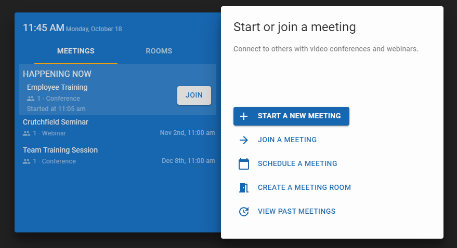Viewport: 457px width, 248px height.
Task: Choose Create a Meeting Room
Action: [x=304, y=188]
